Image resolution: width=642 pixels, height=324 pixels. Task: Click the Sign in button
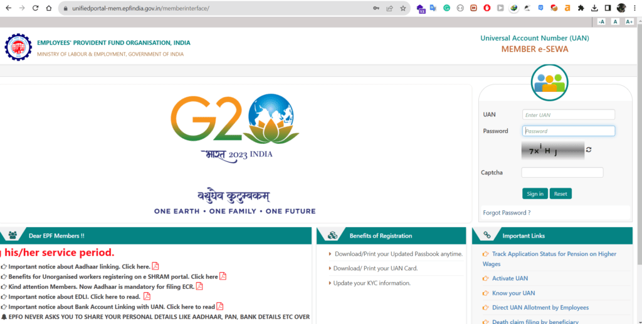tap(535, 194)
